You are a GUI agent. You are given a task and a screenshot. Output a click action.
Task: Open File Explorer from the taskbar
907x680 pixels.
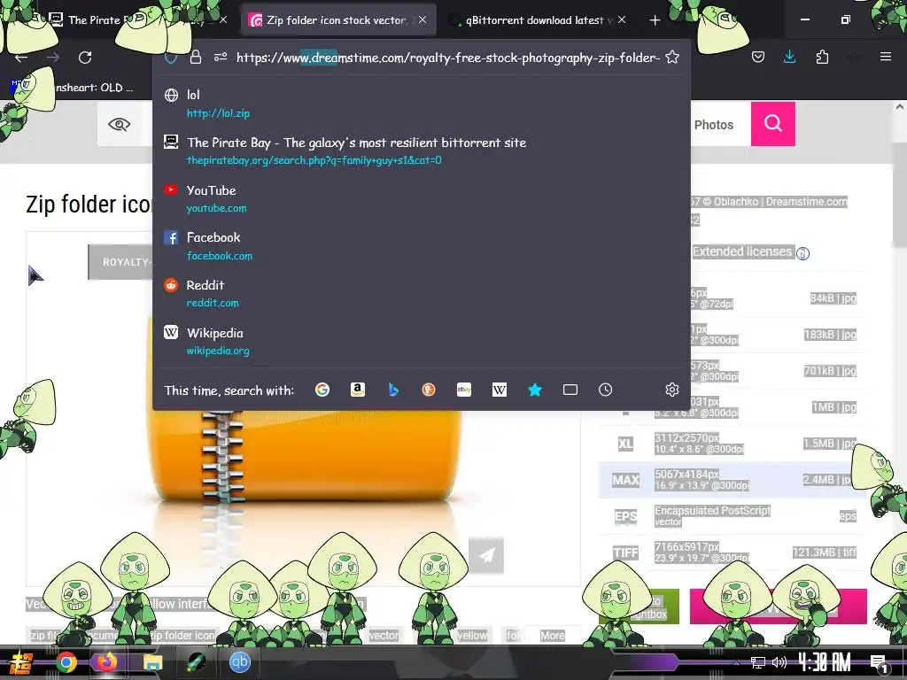[152, 662]
